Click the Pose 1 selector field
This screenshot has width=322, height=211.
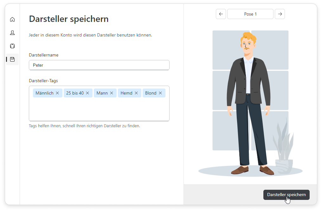click(250, 14)
